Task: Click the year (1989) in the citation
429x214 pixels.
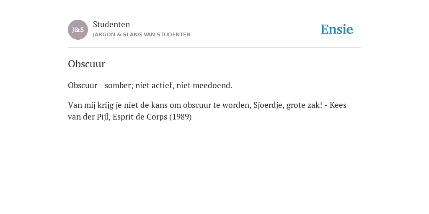Action: [181, 117]
